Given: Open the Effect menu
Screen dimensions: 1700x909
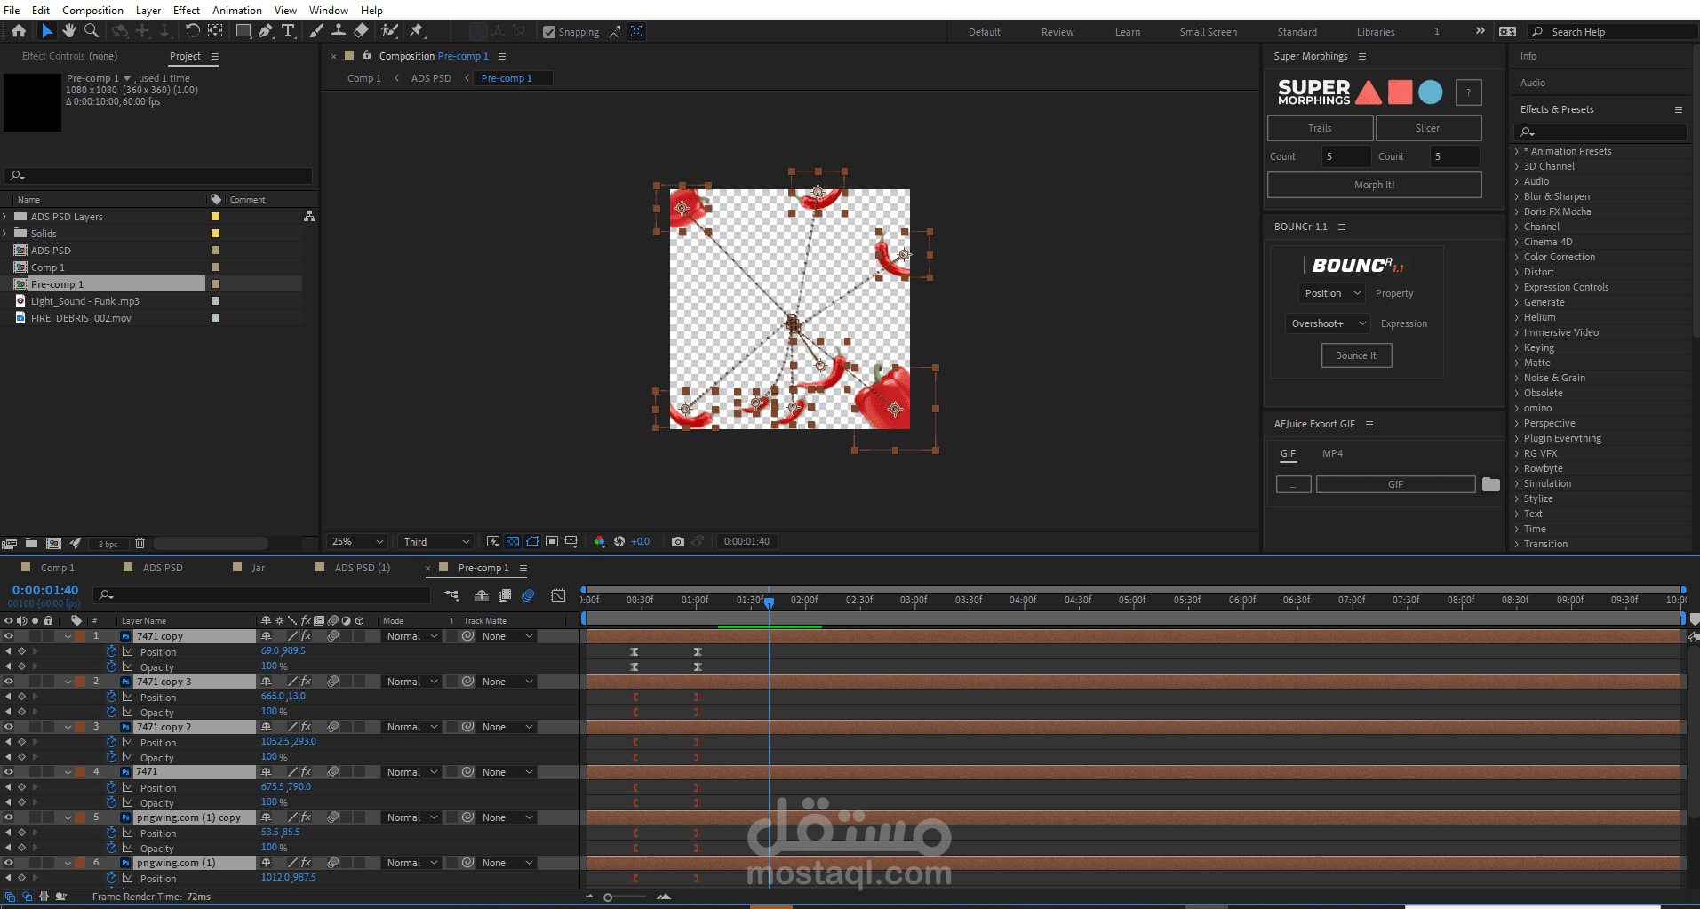Looking at the screenshot, I should [187, 11].
